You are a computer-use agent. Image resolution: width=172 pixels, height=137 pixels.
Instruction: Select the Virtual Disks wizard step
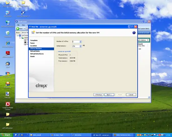[x=35, y=51]
